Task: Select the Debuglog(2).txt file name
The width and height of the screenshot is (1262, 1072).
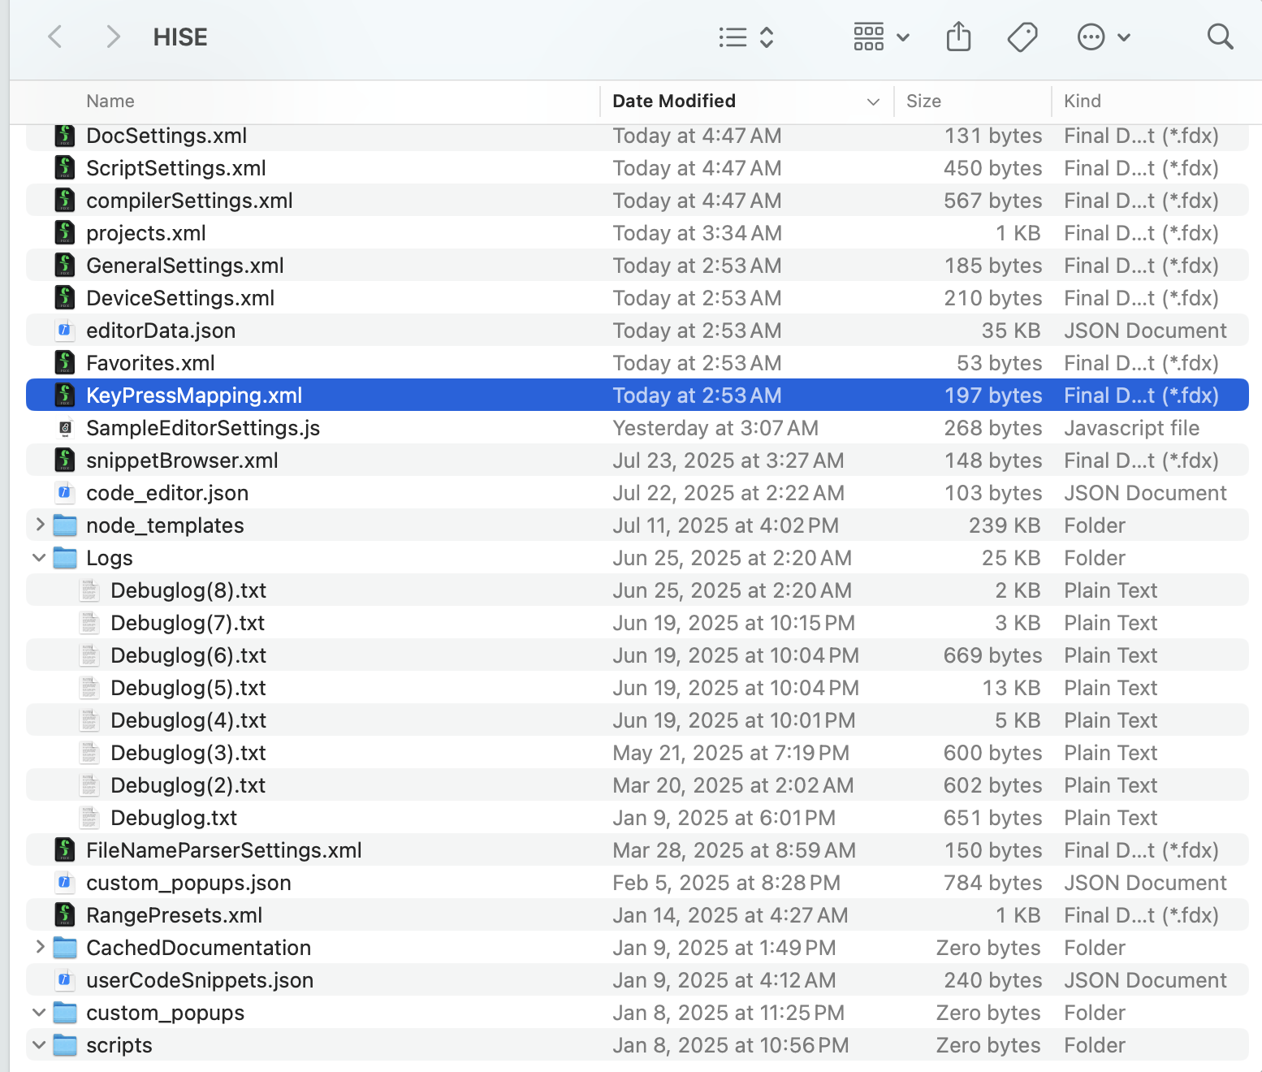Action: [x=188, y=785]
